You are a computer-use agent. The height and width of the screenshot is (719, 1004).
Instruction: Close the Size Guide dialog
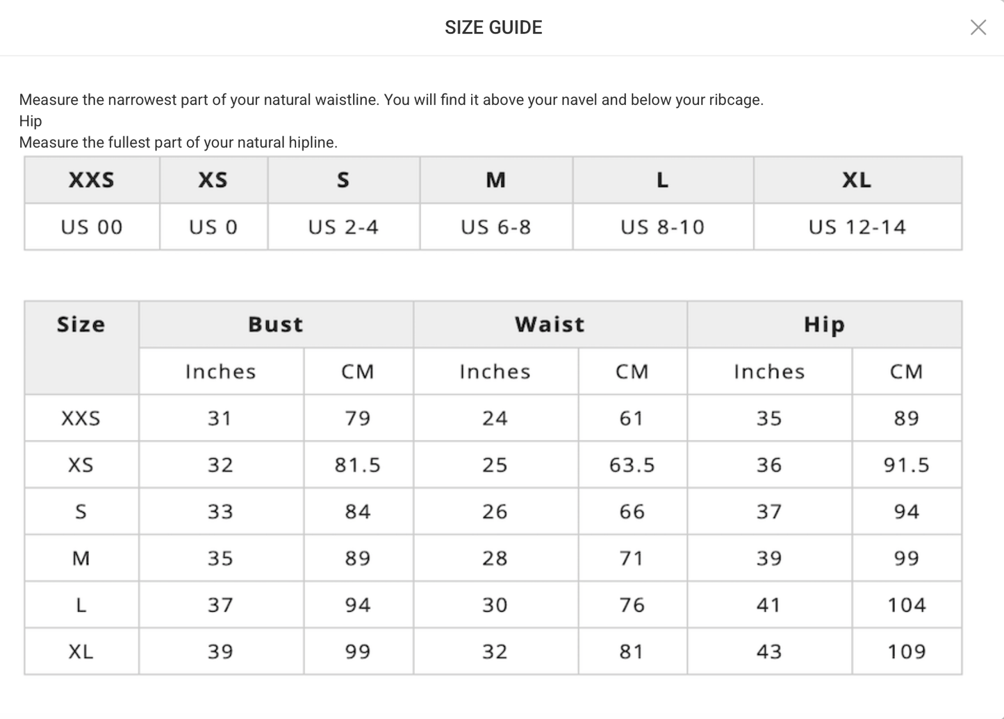tap(978, 28)
